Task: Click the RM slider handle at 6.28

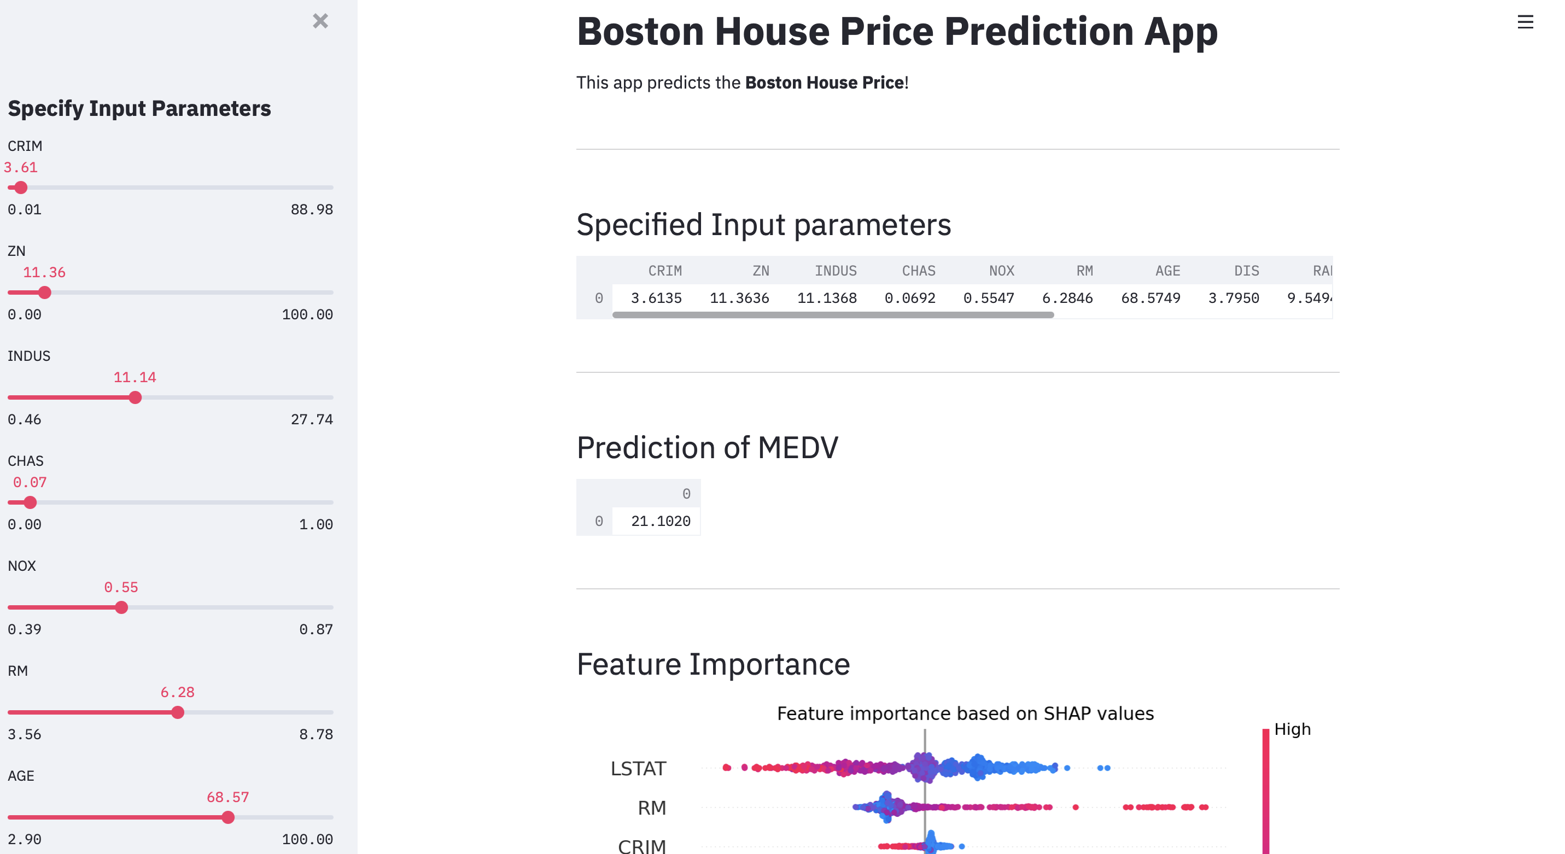Action: 177,712
